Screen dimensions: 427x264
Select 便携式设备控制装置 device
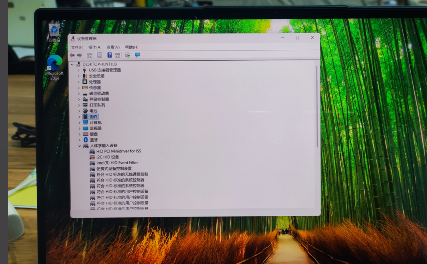click(114, 169)
